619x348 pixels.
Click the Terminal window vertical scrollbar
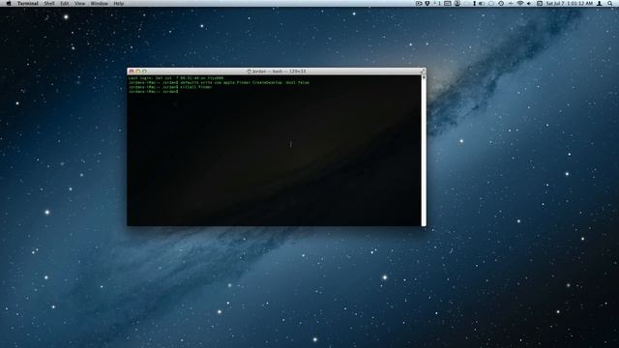pyautogui.click(x=424, y=151)
